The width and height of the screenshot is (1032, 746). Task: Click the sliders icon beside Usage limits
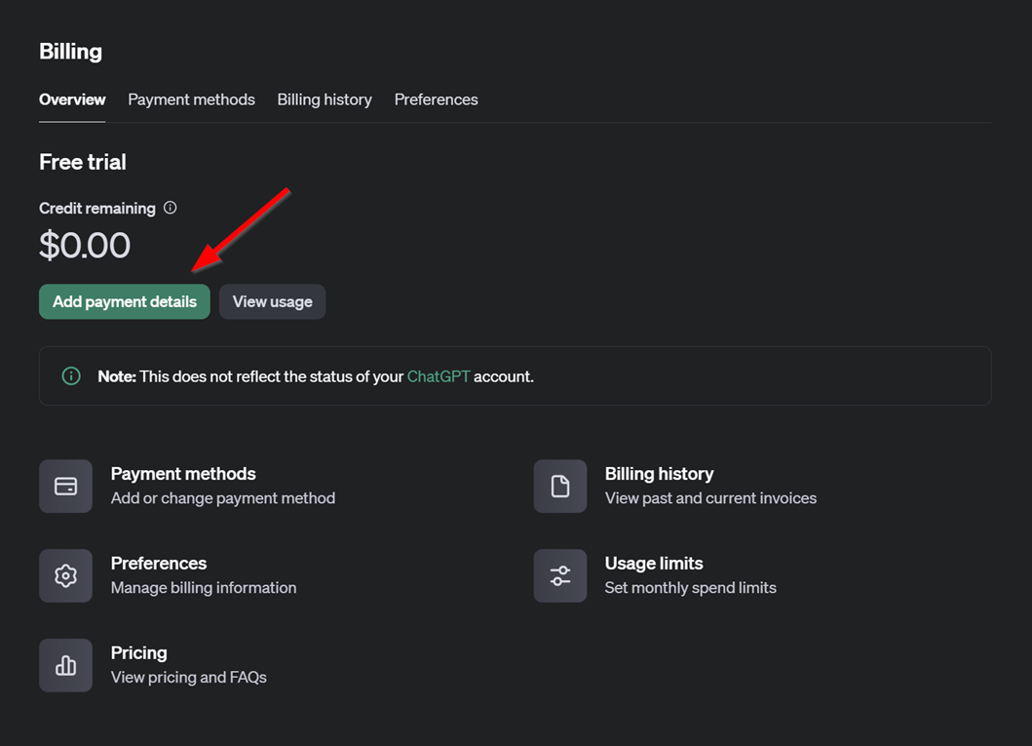559,575
